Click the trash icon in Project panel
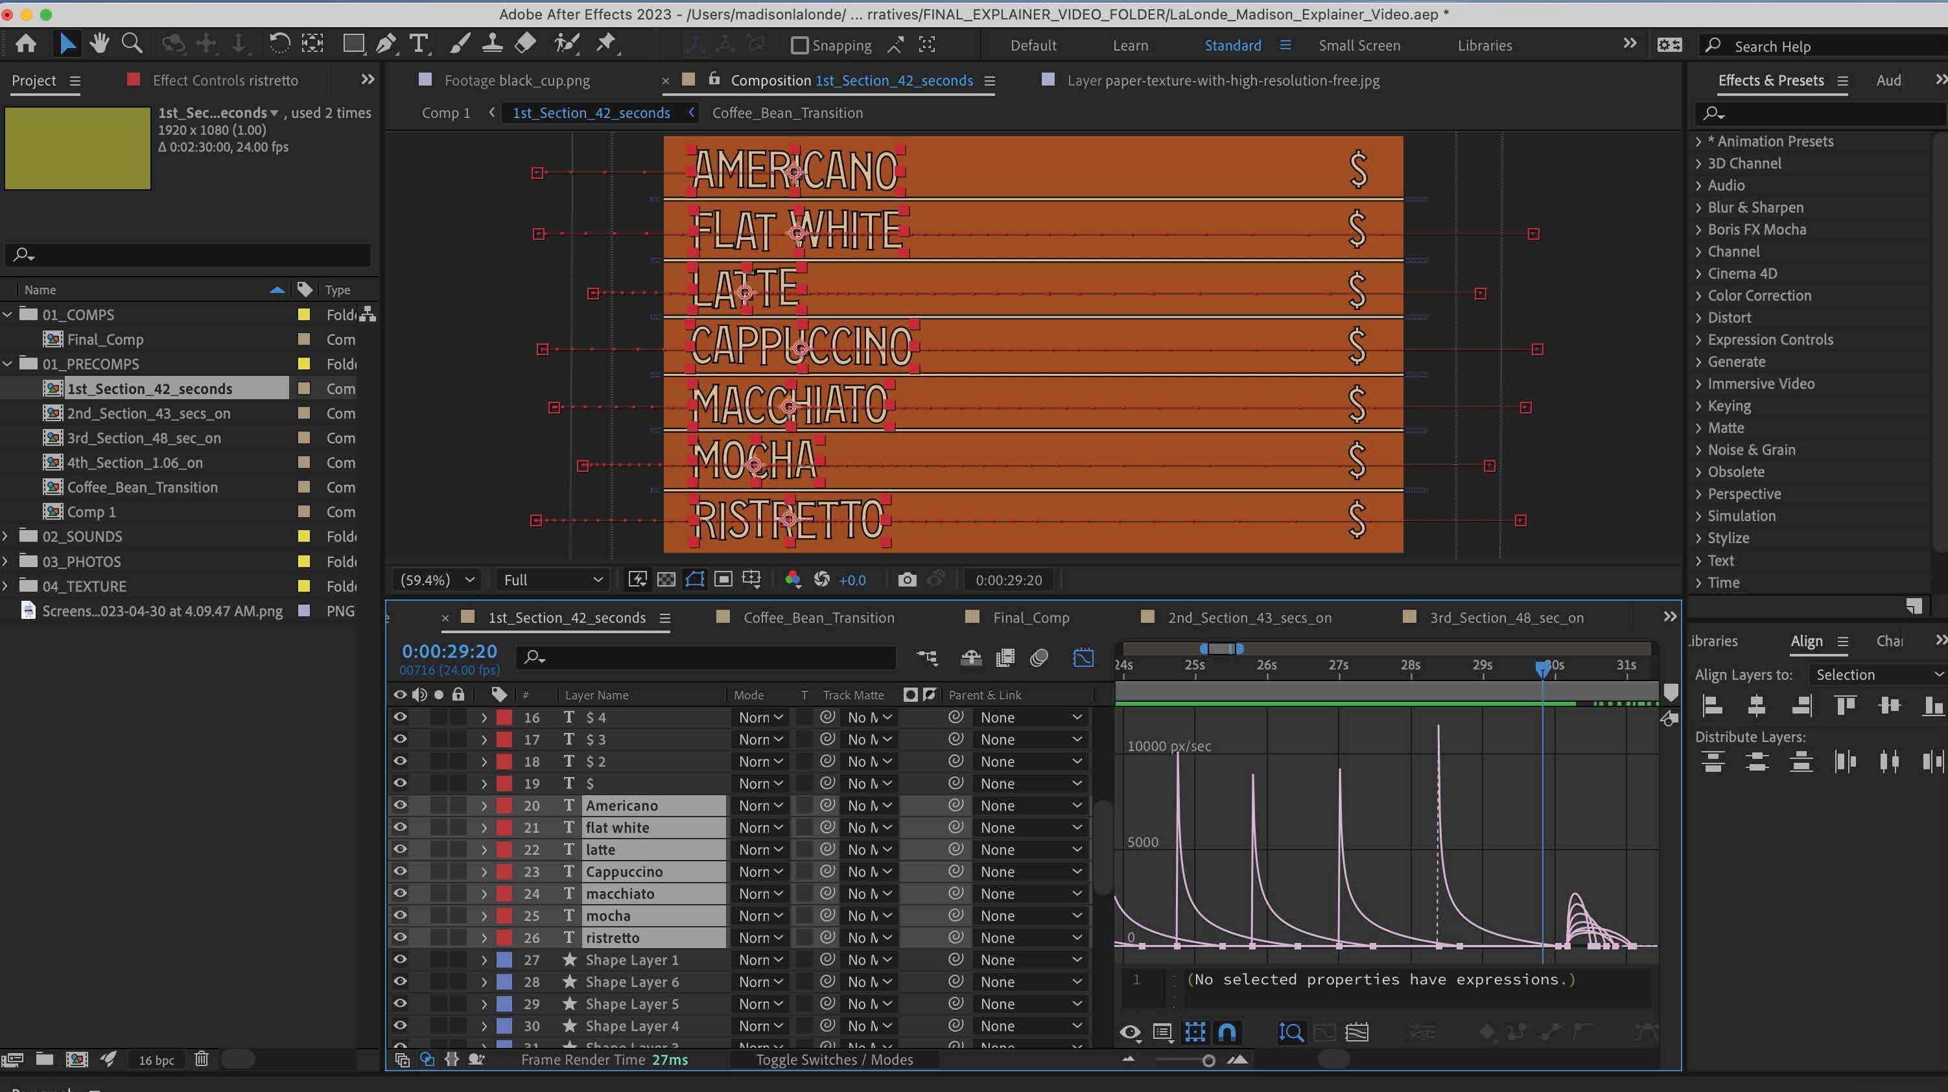This screenshot has height=1092, width=1948. [x=201, y=1059]
